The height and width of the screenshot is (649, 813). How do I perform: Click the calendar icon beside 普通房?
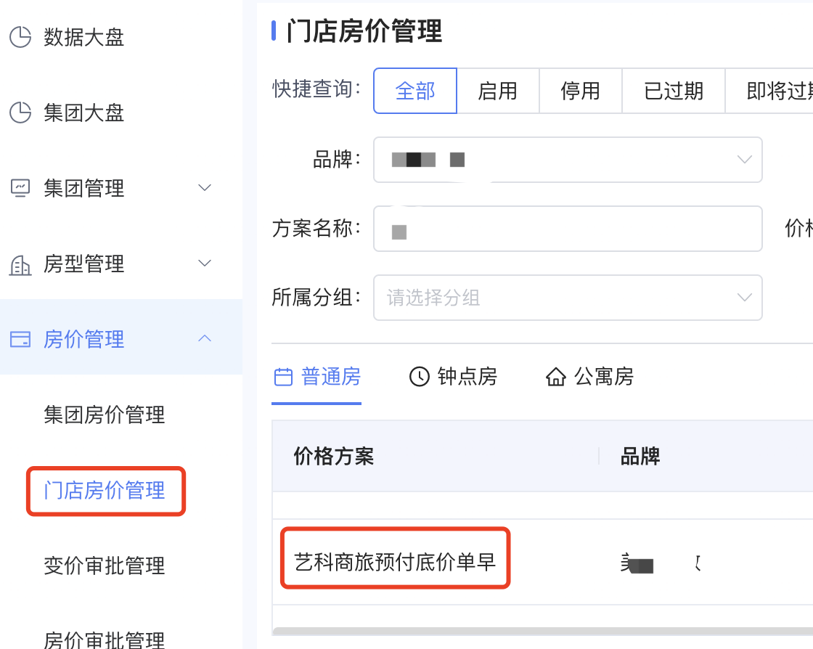point(283,377)
